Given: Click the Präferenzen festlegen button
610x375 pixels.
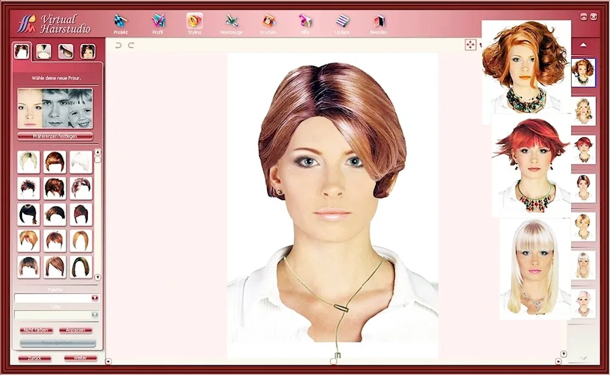Looking at the screenshot, I should coord(55,136).
